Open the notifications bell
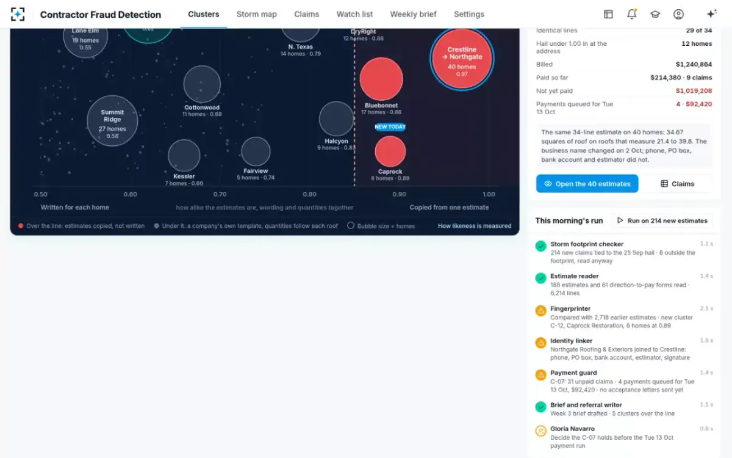This screenshot has width=732, height=458. click(x=632, y=14)
